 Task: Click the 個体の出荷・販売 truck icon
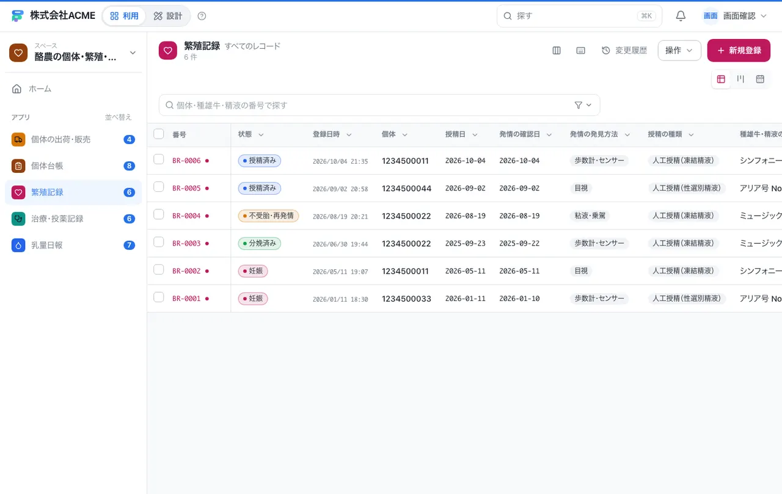18,139
